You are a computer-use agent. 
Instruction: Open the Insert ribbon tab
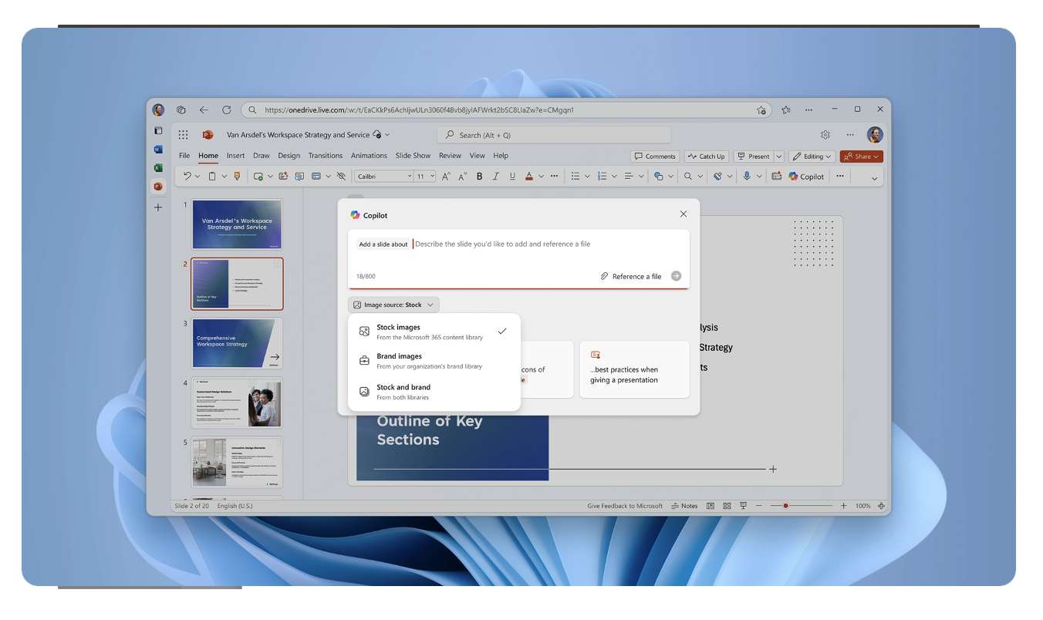tap(235, 156)
